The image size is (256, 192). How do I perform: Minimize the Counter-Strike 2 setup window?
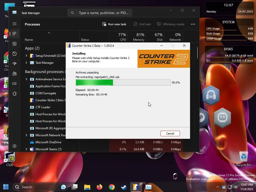click(x=161, y=45)
